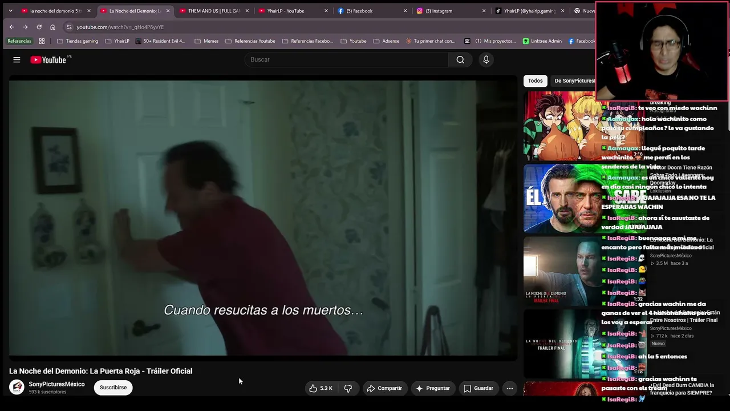Close the 'la noche del demonio 5' tab

[89, 11]
